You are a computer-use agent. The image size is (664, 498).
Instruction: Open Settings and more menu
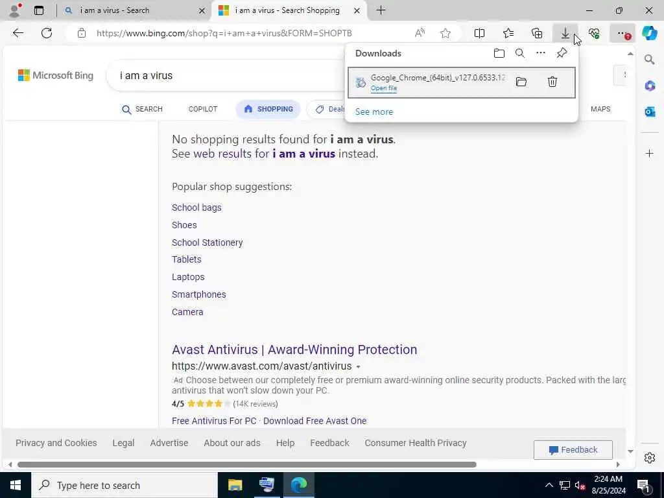(x=622, y=33)
